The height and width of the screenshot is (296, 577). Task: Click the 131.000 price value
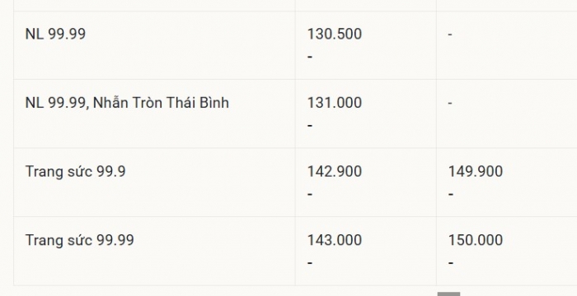[335, 103]
